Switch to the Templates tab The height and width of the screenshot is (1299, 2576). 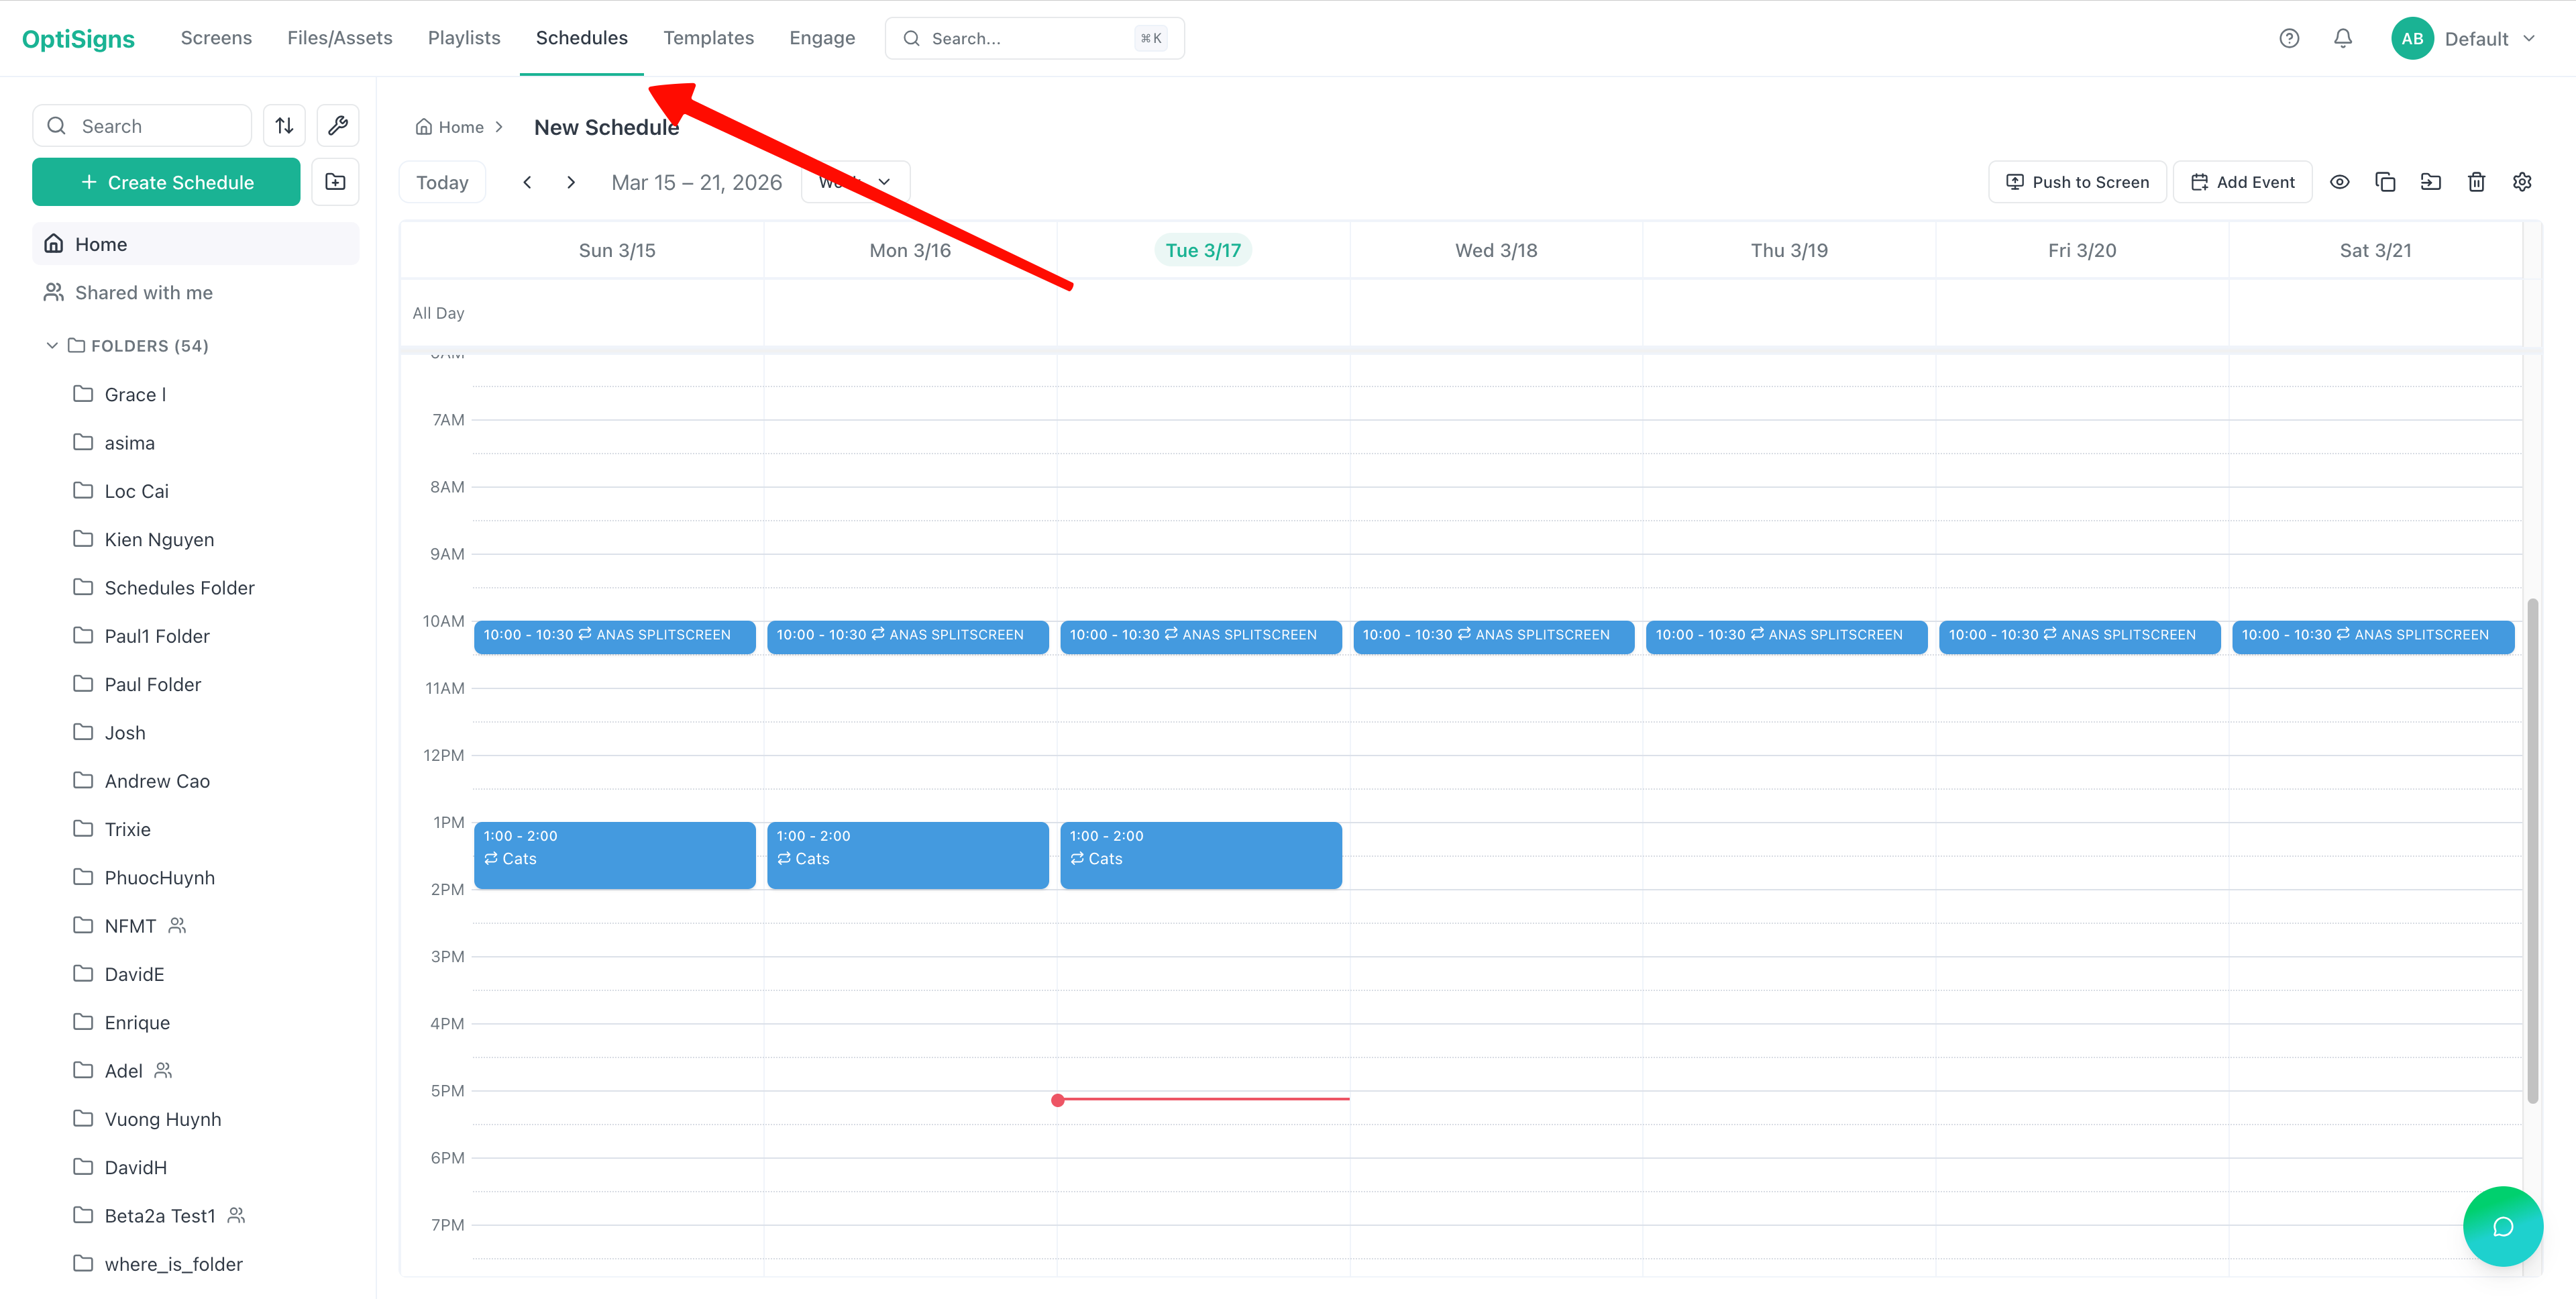709,37
